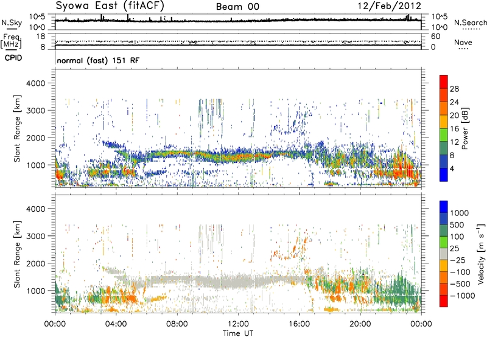Click the 'Beam 00' label
The image size is (487, 337).
(237, 7)
